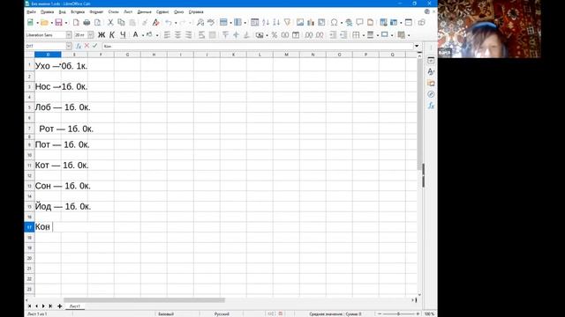This screenshot has width=565, height=317.
Task: Go to last sheet navigation arrow
Action: 50,306
